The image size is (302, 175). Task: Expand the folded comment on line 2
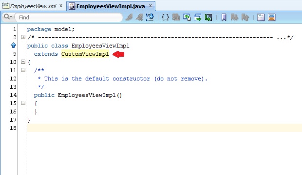(x=23, y=37)
